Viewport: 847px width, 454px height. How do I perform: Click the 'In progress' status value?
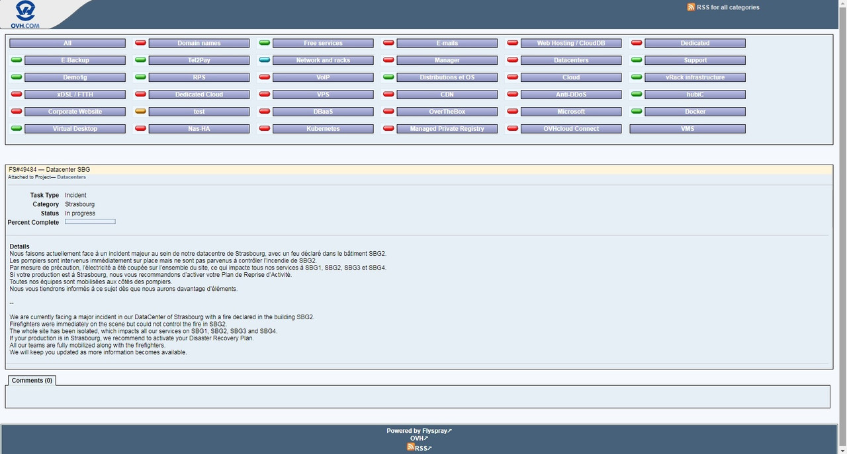[x=80, y=213]
